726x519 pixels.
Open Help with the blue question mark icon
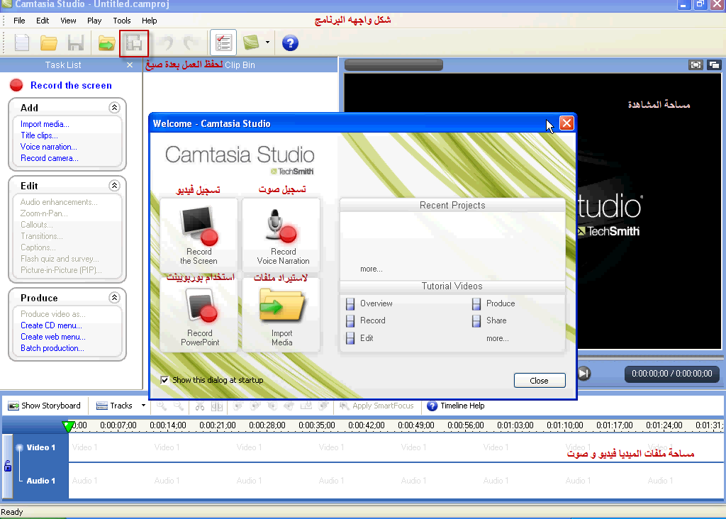pyautogui.click(x=290, y=43)
